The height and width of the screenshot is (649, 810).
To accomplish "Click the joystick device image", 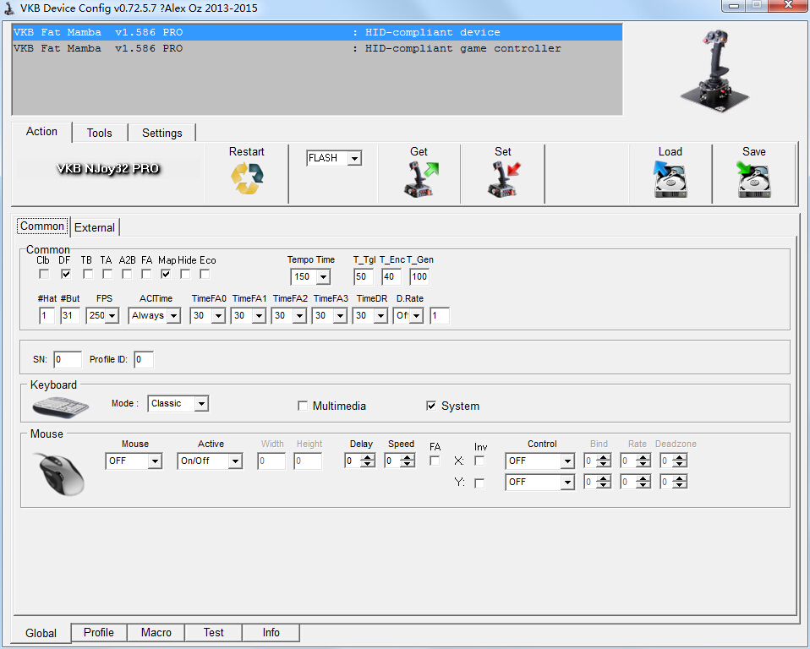I will 714,72.
